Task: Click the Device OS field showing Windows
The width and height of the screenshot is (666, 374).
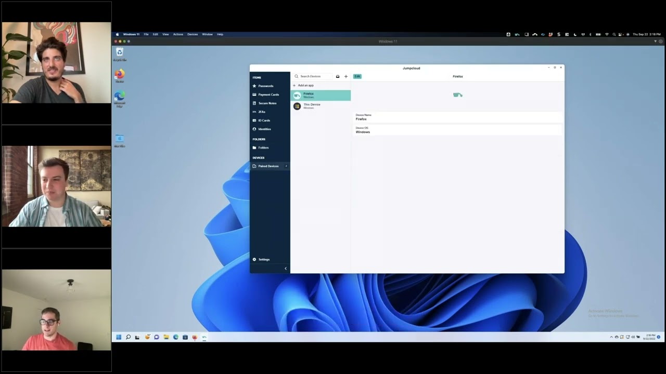Action: (x=458, y=130)
